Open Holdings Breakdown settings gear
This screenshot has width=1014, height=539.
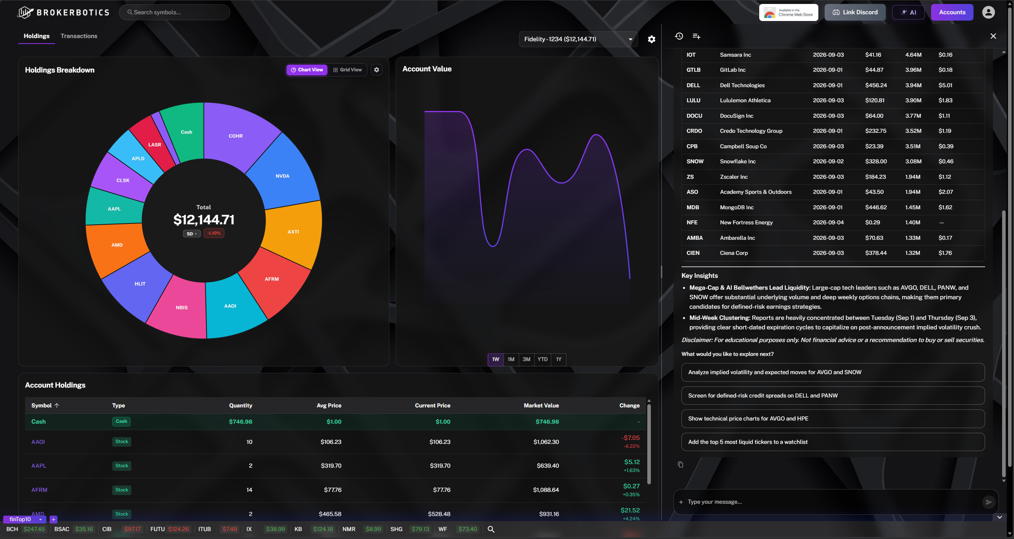[x=377, y=70]
